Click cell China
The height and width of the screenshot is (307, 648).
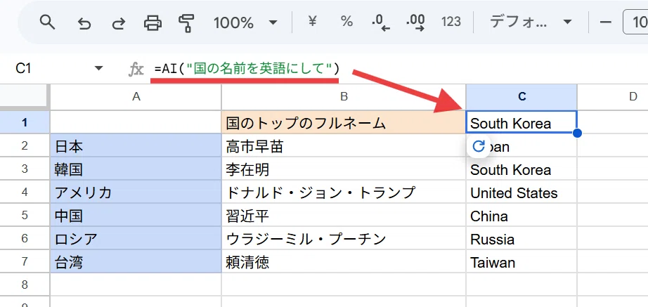click(x=521, y=215)
